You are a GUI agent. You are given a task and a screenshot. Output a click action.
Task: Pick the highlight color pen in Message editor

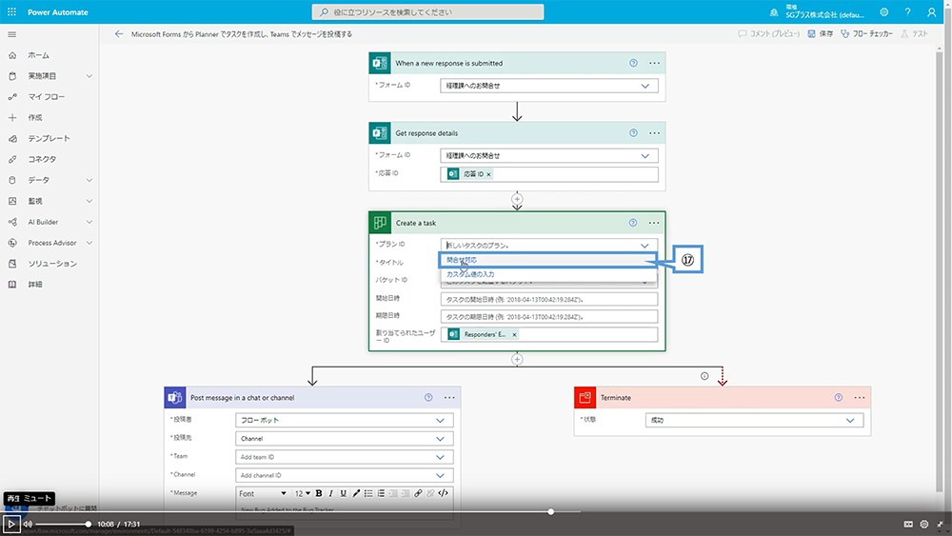356,493
